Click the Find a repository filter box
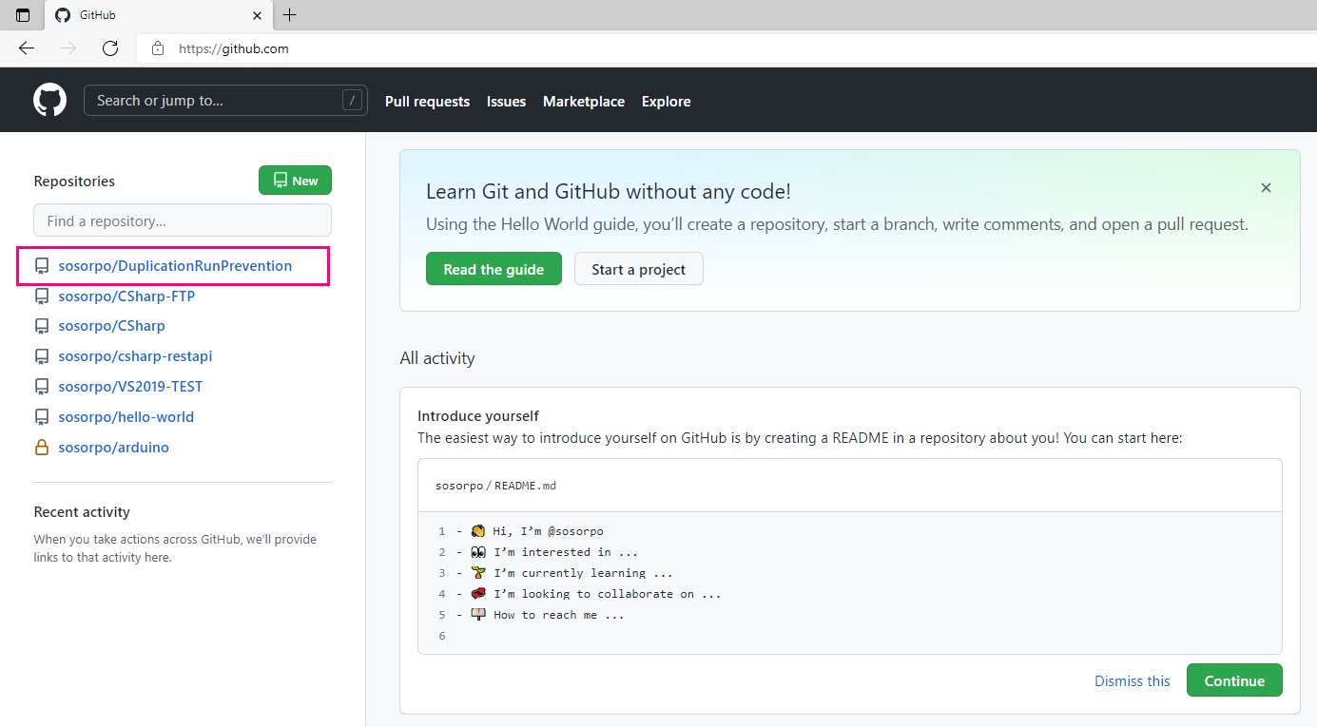 [183, 220]
